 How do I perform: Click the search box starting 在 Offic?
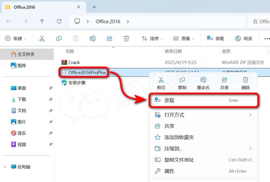pyautogui.click(x=259, y=21)
